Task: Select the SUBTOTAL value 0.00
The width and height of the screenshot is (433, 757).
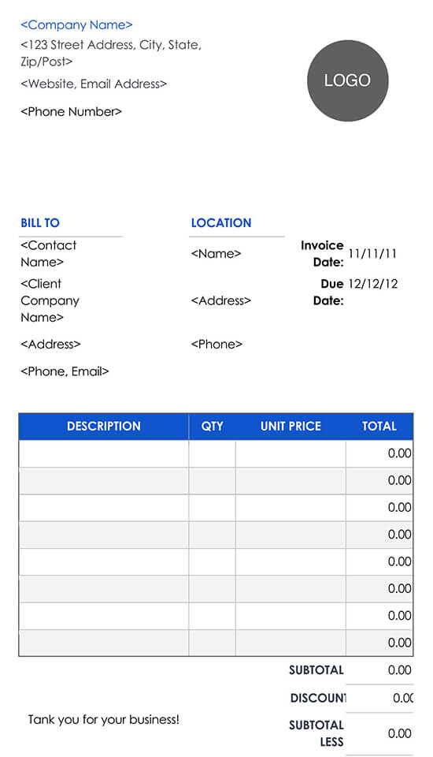Action: (400, 670)
